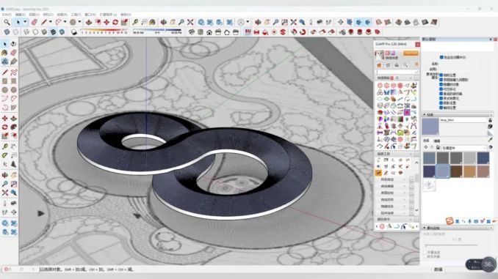
Task: Toggle the top checkbox above name field
Action: pos(441,57)
